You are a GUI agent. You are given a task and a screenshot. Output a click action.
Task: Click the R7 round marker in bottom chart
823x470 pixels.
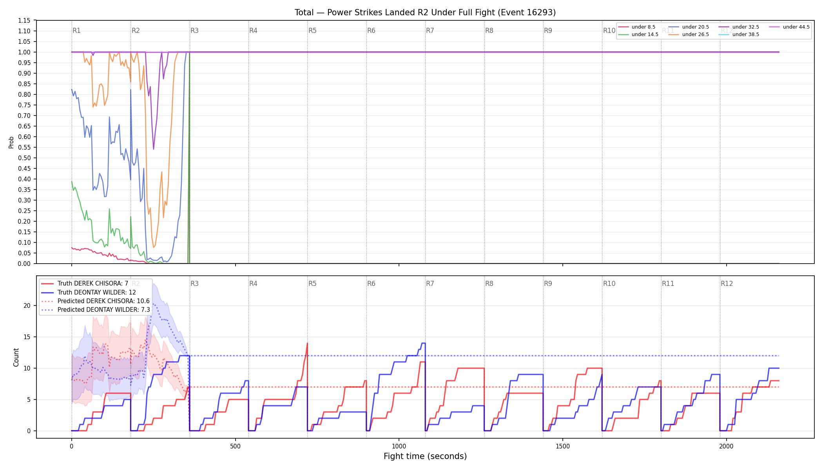[x=430, y=284]
